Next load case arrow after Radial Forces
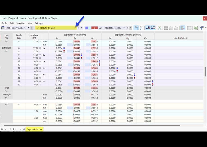Screen dimensions: 207x147 tap(130, 28)
